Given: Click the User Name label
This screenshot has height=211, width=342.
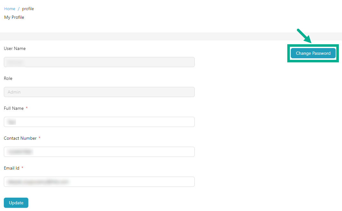Looking at the screenshot, I should tap(15, 48).
